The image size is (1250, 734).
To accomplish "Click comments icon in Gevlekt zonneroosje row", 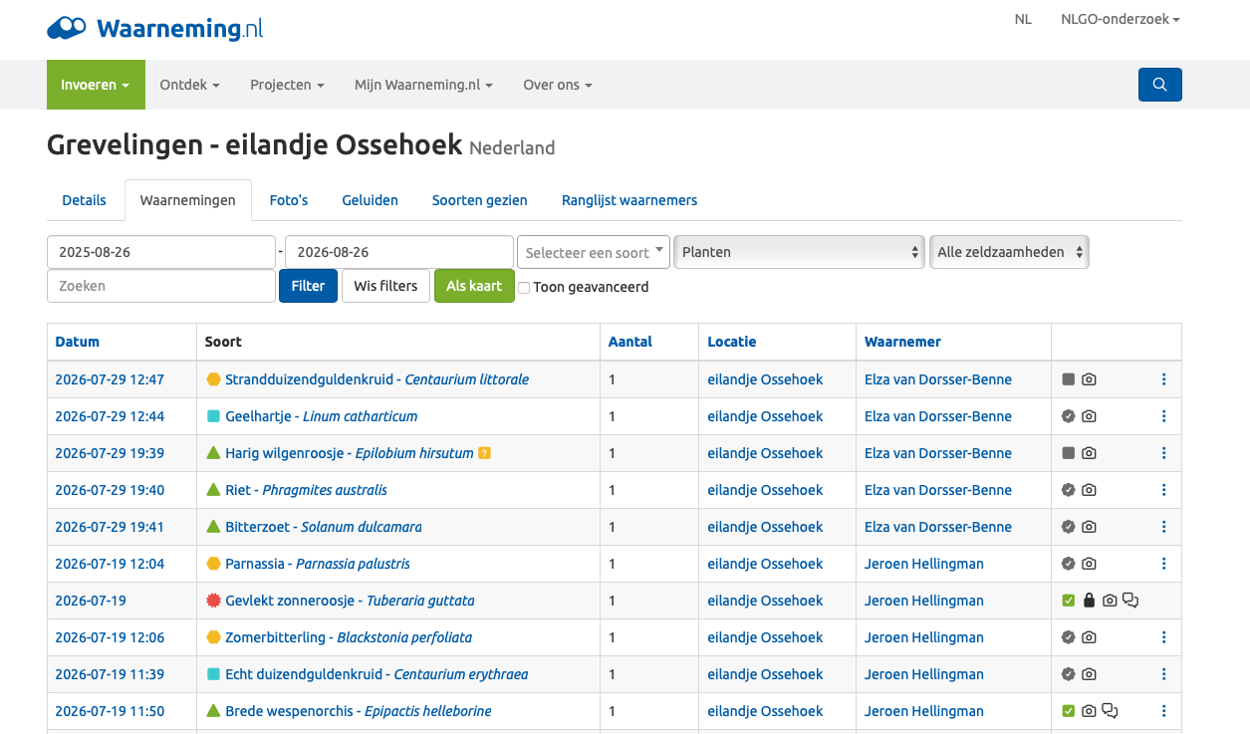I will pos(1130,601).
